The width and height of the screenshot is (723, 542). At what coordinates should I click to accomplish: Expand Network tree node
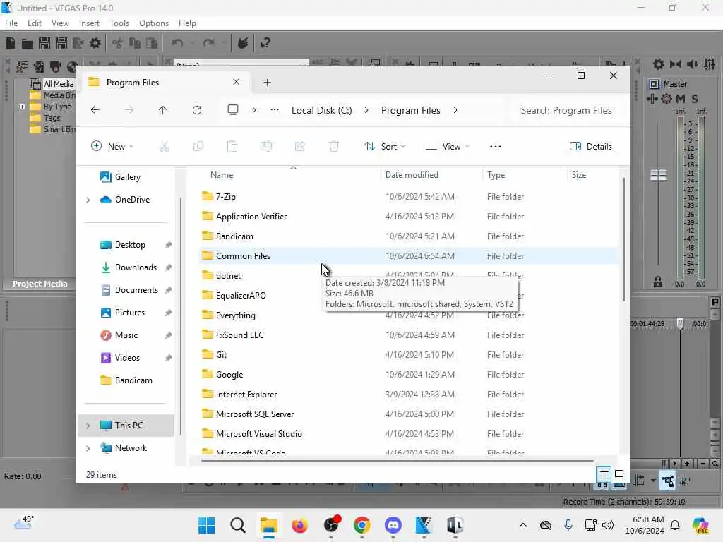coord(88,448)
